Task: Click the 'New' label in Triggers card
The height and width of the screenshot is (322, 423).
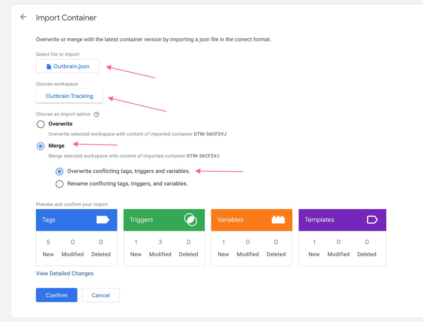Action: tap(136, 254)
